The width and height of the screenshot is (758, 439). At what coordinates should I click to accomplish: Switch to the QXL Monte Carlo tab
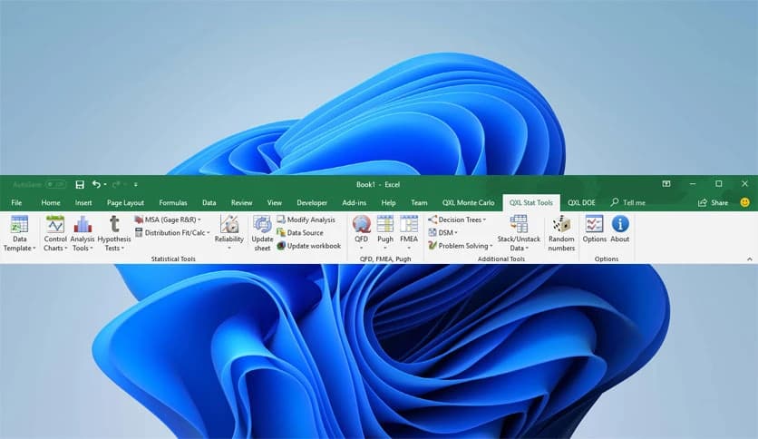coord(468,203)
